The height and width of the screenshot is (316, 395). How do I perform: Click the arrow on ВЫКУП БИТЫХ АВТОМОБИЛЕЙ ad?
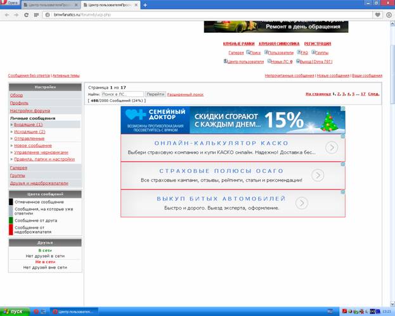(302, 203)
